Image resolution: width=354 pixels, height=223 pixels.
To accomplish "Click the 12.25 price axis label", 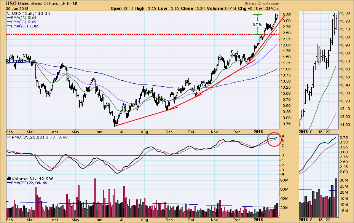I will click(285, 39).
